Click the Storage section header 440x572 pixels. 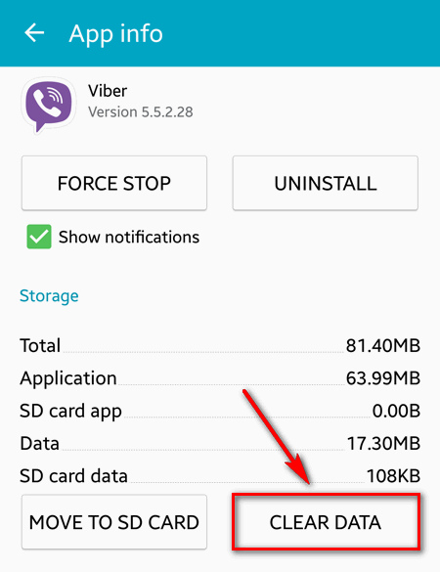click(49, 296)
